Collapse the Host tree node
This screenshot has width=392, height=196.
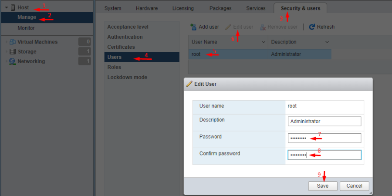[x=6, y=7]
